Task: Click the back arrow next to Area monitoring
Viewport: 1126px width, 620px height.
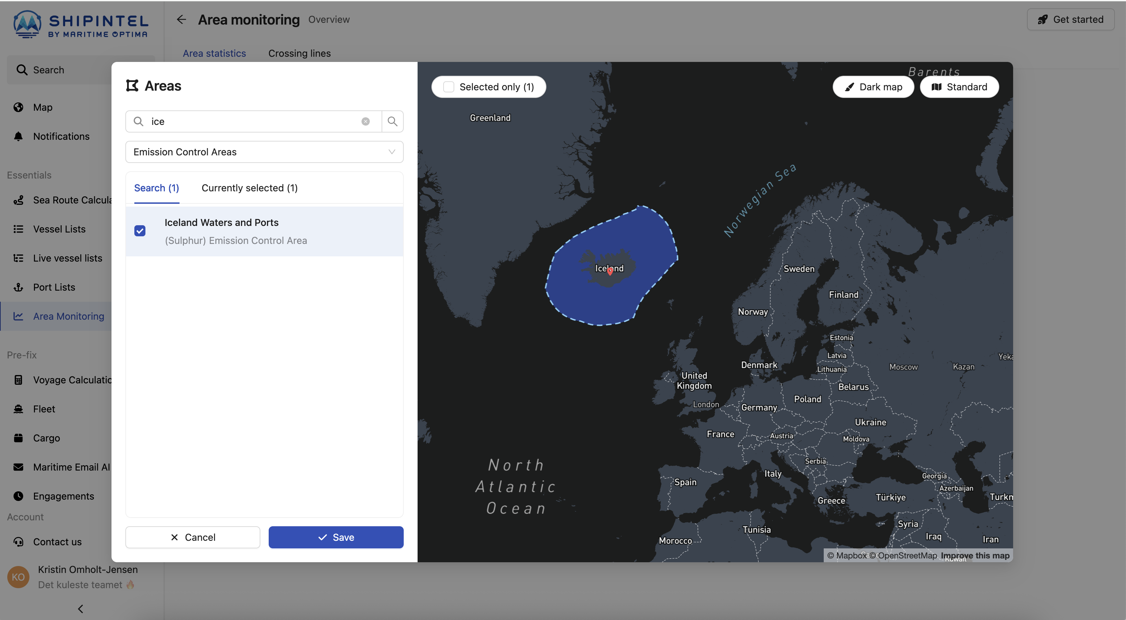Action: click(181, 20)
